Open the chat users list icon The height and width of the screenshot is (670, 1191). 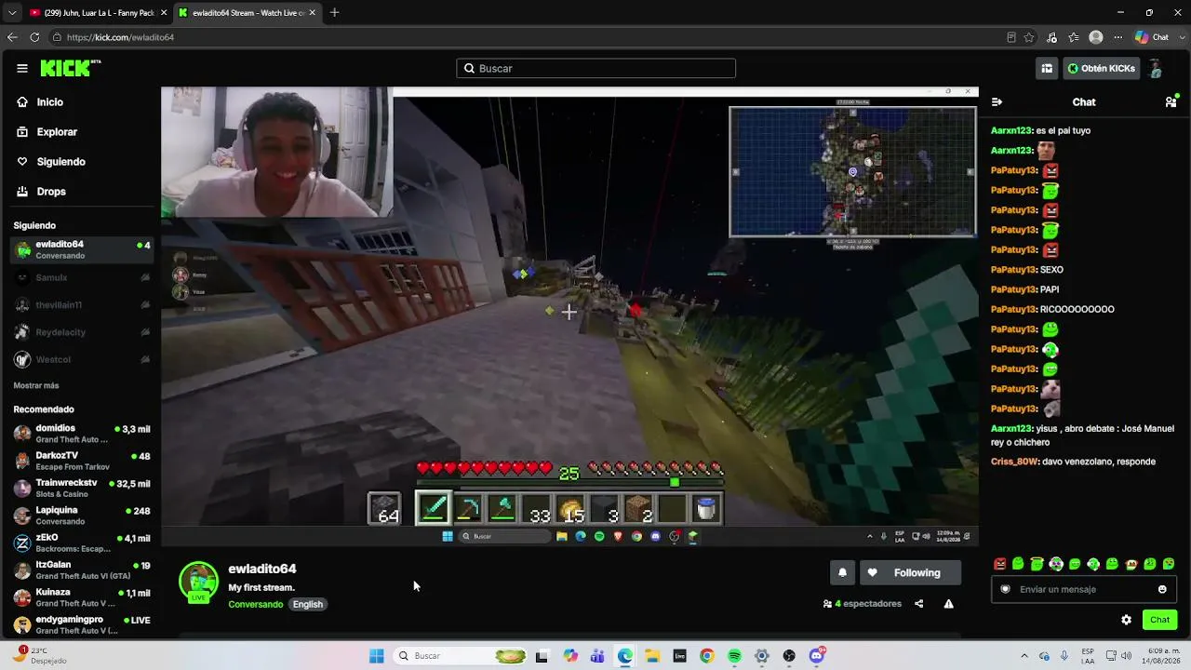point(1171,102)
